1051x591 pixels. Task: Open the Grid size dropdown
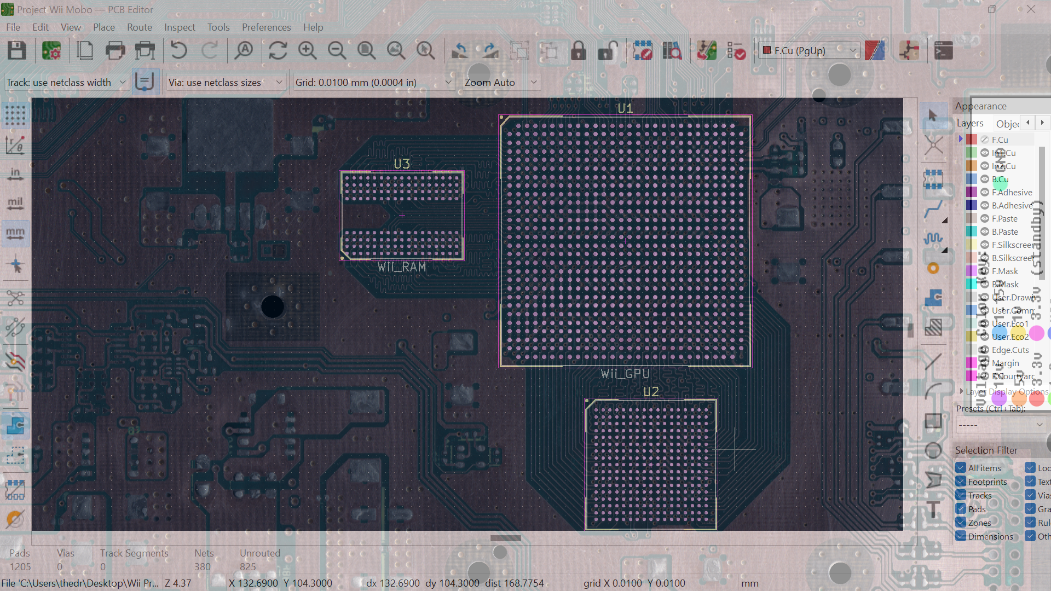pos(374,82)
